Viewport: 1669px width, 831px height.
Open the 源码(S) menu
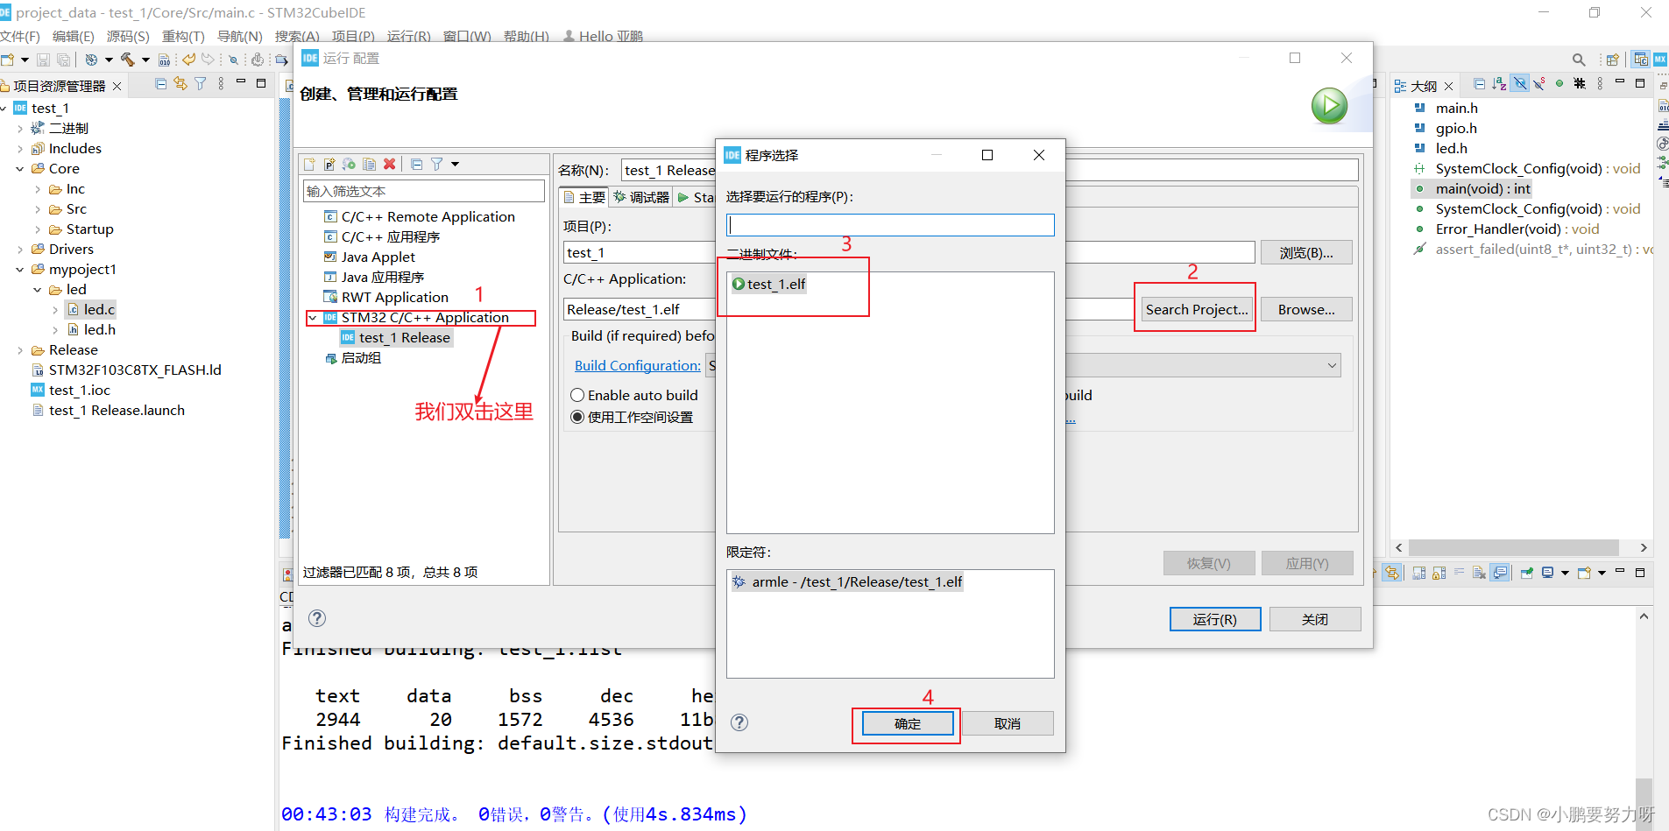pyautogui.click(x=128, y=36)
